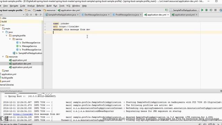Click src breadcrumb in navigation bar
This screenshot has height=125, width=222.
28,10
